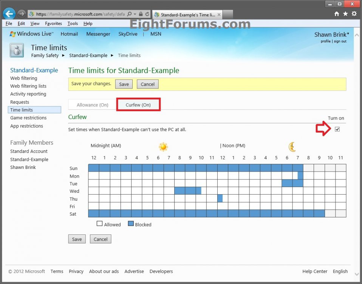
Task: Switch to the Allowance (On) tab
Action: [x=92, y=105]
